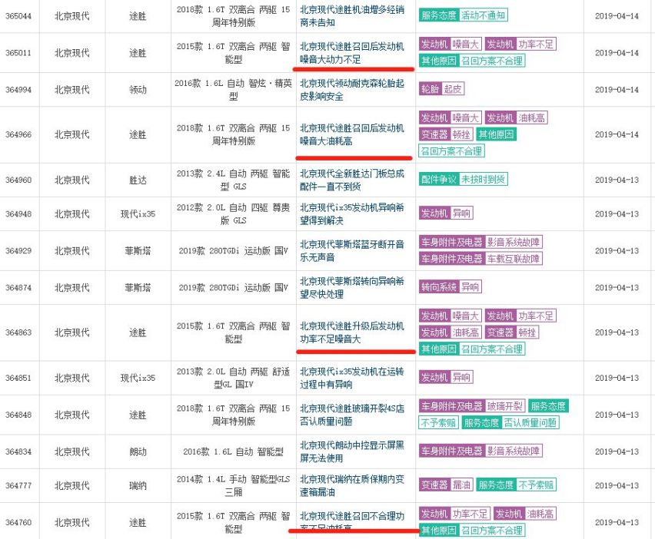Screen dimensions: 655x539
Task: Select 发动机 异响 tag in row 364948
Action: 446,213
